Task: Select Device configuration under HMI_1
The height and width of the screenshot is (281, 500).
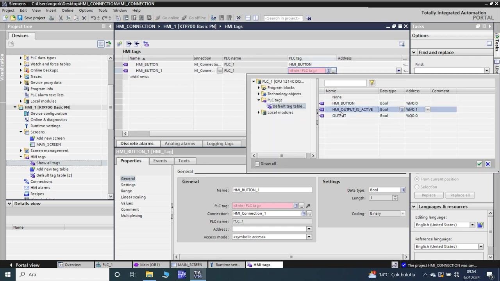Action: pyautogui.click(x=48, y=114)
